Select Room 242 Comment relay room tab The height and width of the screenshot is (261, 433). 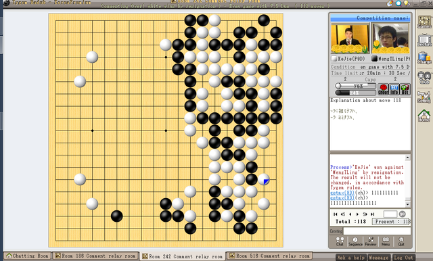[183, 256]
